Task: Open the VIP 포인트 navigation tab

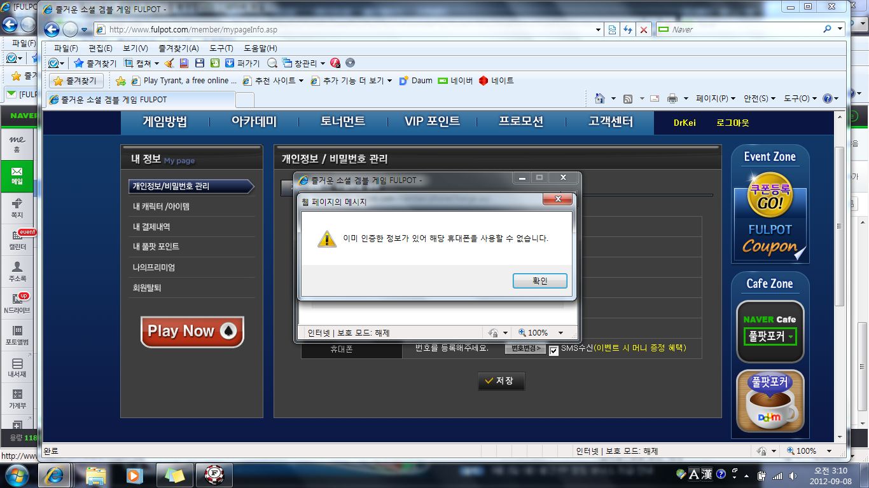Action: tap(432, 122)
